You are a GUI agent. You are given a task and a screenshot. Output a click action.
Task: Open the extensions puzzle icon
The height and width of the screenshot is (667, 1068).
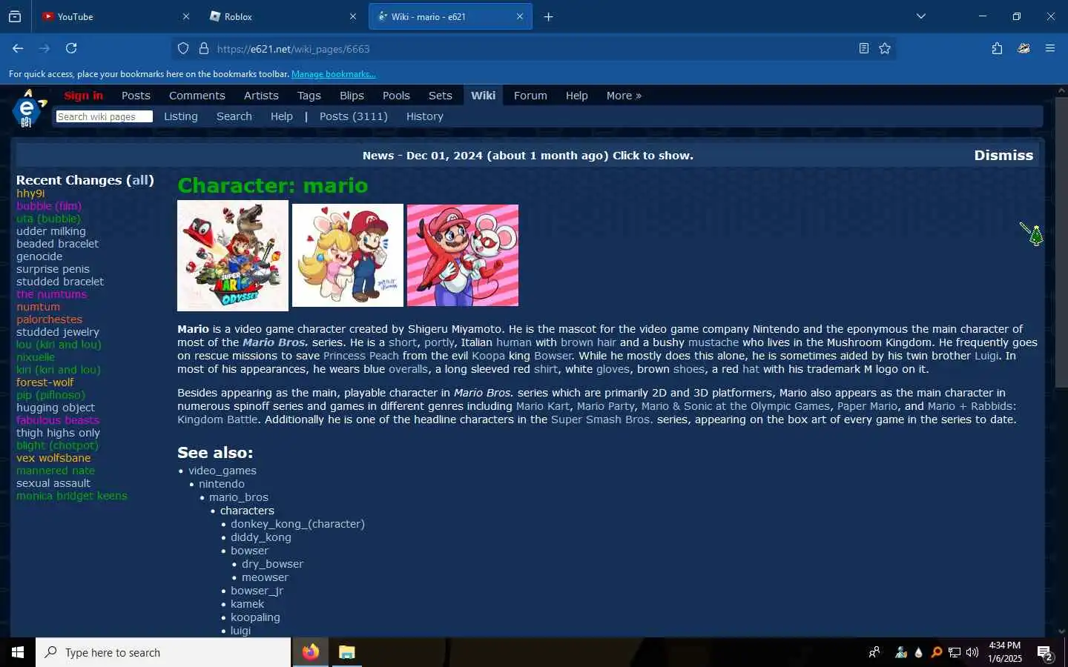point(997,48)
